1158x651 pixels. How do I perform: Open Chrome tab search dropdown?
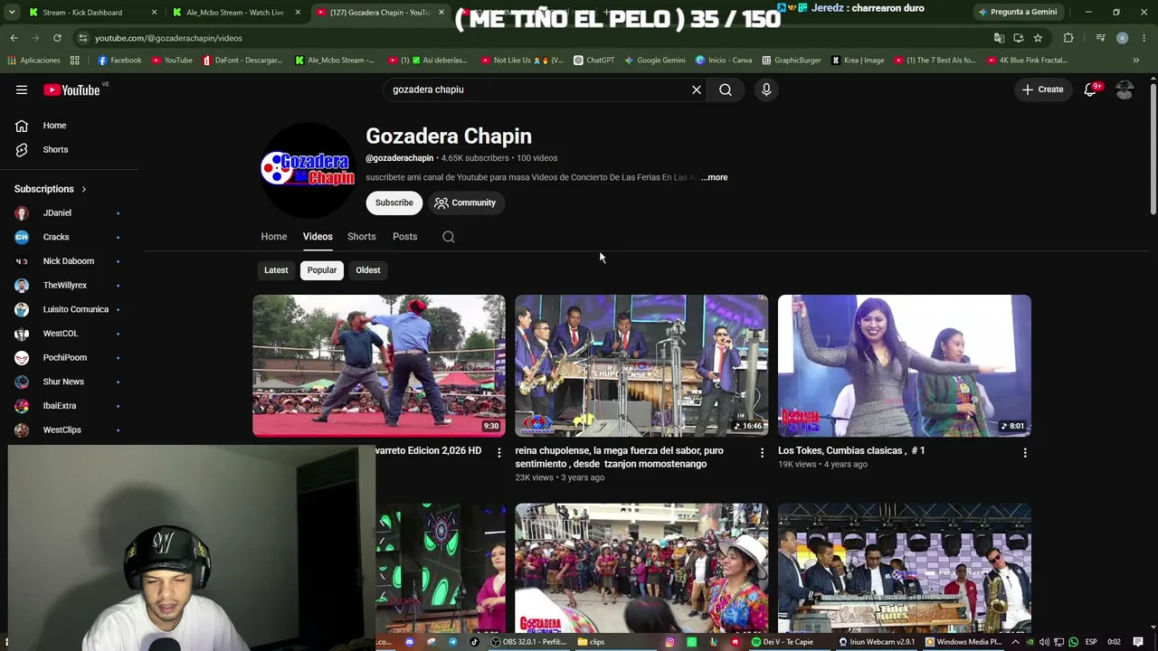tap(13, 13)
